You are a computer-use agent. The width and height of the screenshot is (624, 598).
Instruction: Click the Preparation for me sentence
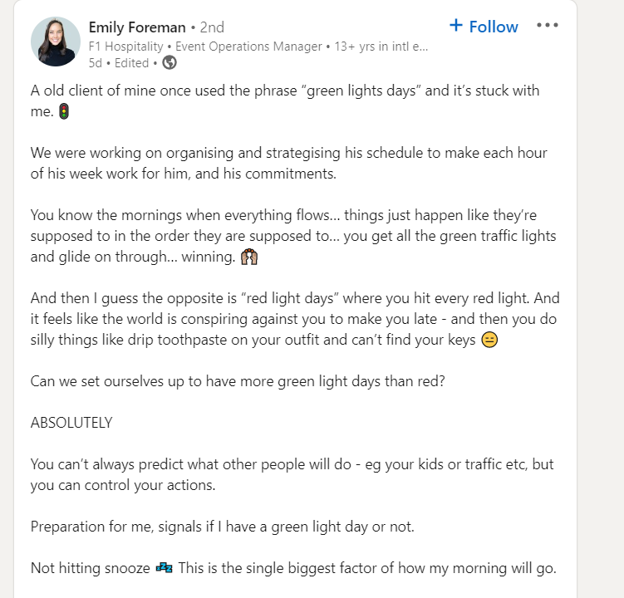click(223, 527)
